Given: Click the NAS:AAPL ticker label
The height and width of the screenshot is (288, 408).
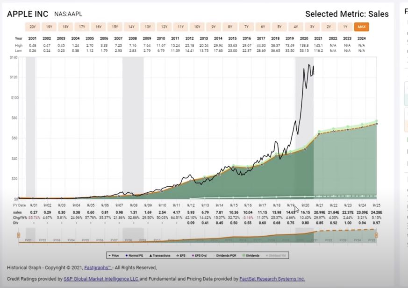Looking at the screenshot, I should pos(68,14).
